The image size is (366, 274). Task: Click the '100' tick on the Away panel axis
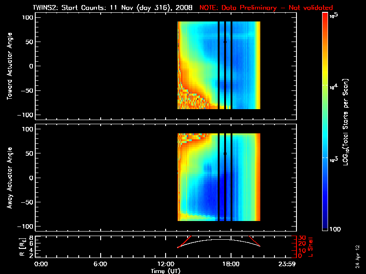[27, 129]
